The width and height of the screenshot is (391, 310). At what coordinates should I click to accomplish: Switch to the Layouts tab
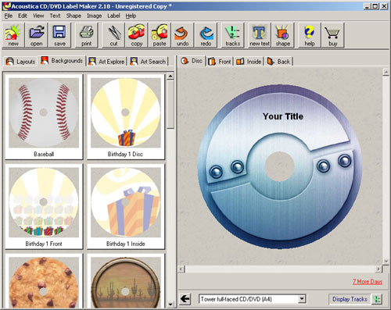20,62
